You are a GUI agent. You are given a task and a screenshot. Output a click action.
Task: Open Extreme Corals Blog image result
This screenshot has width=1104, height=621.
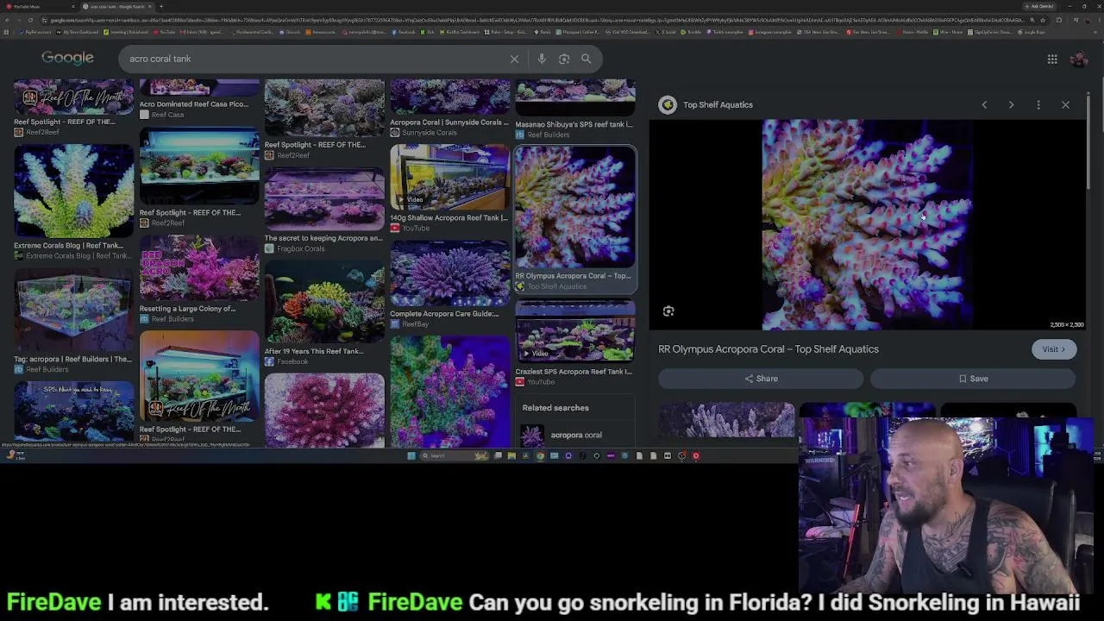pyautogui.click(x=74, y=191)
